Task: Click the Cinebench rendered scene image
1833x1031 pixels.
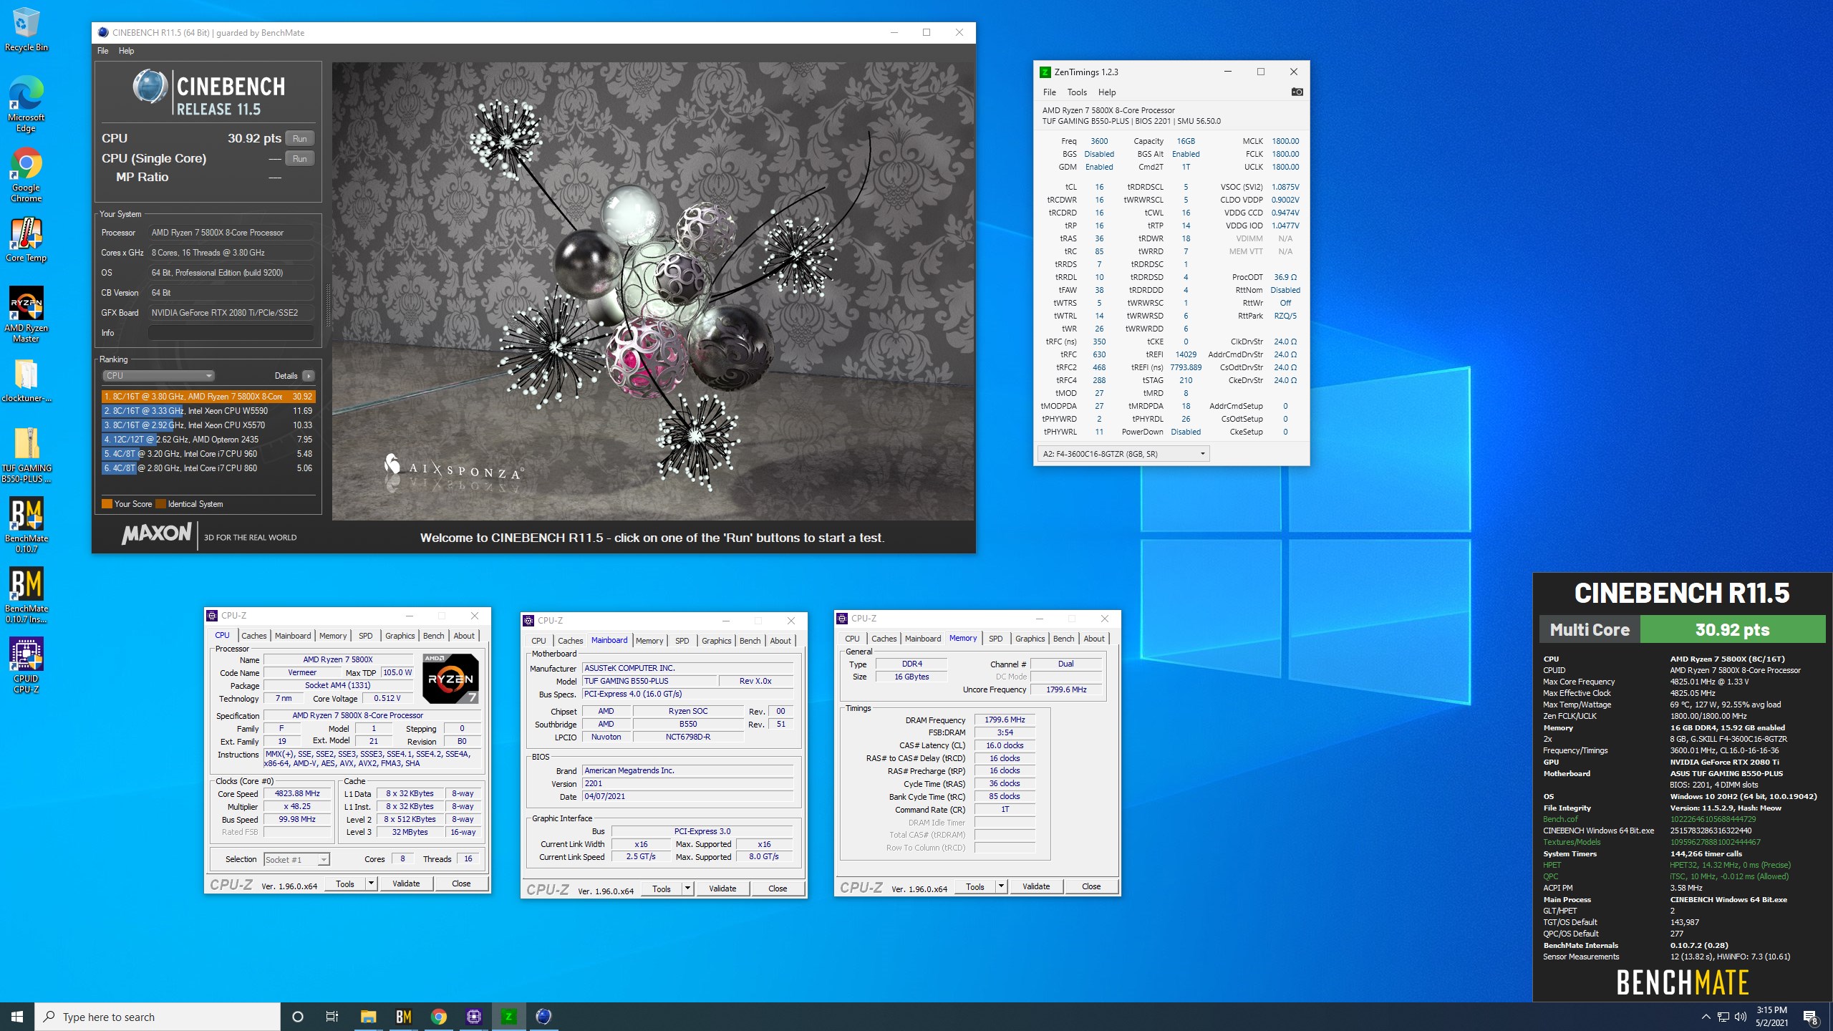Action: pos(653,291)
